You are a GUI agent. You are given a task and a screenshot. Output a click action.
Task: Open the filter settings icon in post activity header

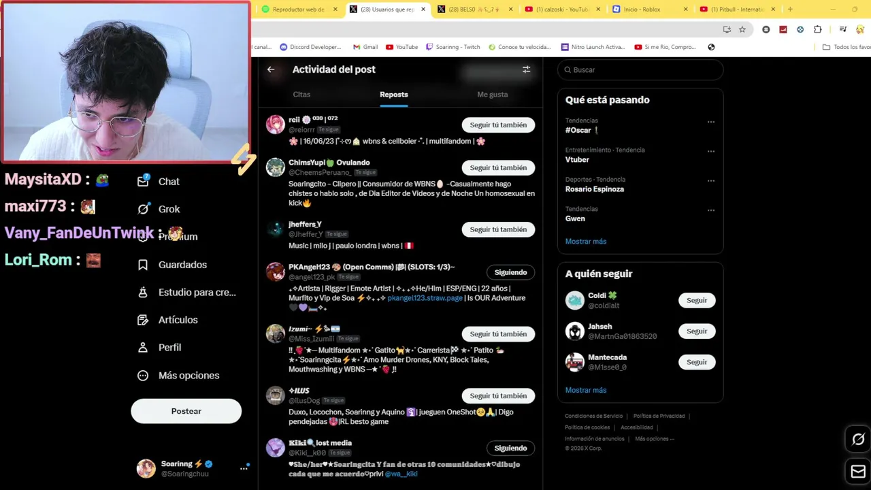pos(526,69)
